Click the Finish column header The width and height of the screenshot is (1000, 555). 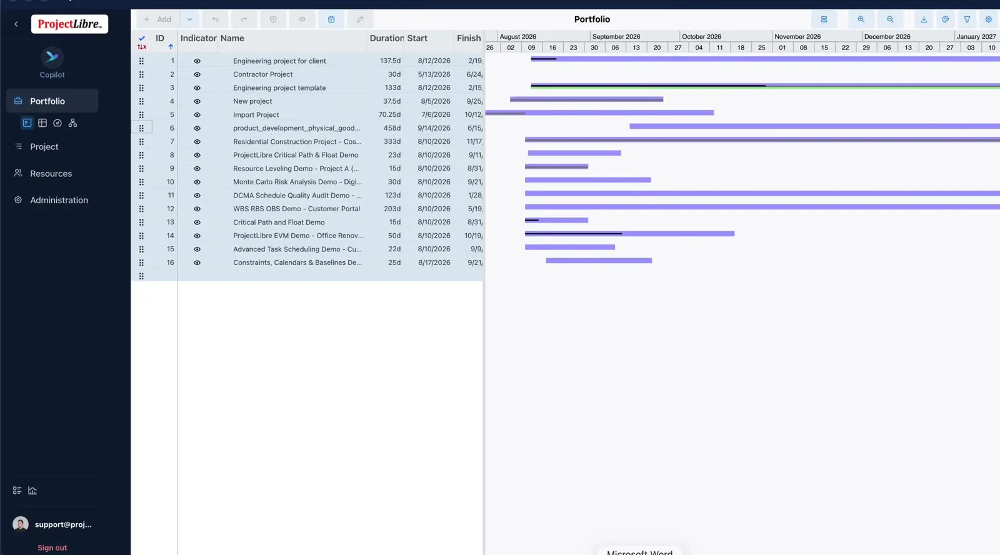tap(469, 38)
